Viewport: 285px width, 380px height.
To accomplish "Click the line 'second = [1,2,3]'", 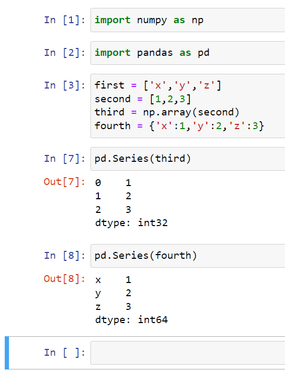I will tap(142, 99).
